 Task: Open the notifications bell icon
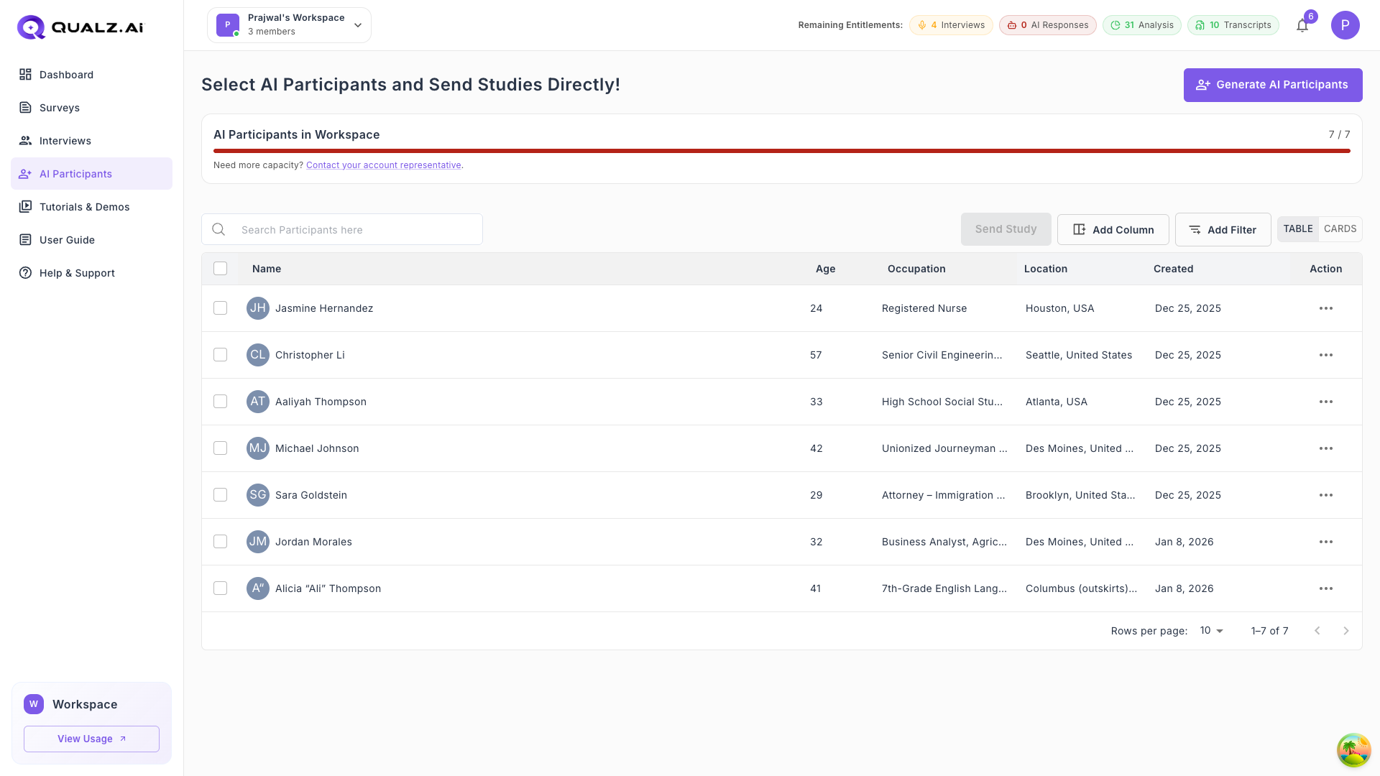coord(1302,26)
